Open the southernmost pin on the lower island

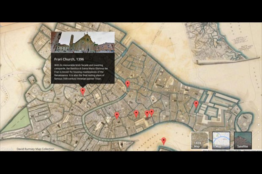click(164, 141)
